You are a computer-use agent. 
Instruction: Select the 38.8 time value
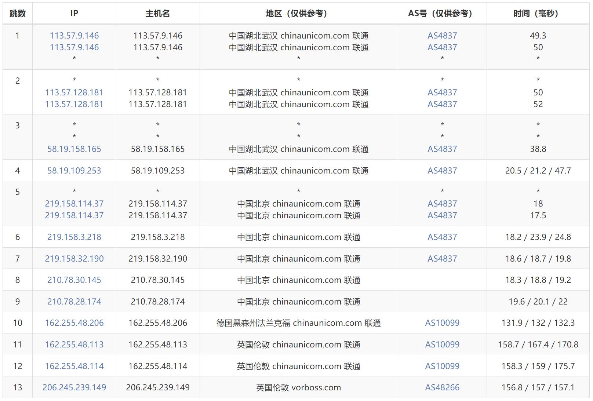pyautogui.click(x=538, y=149)
